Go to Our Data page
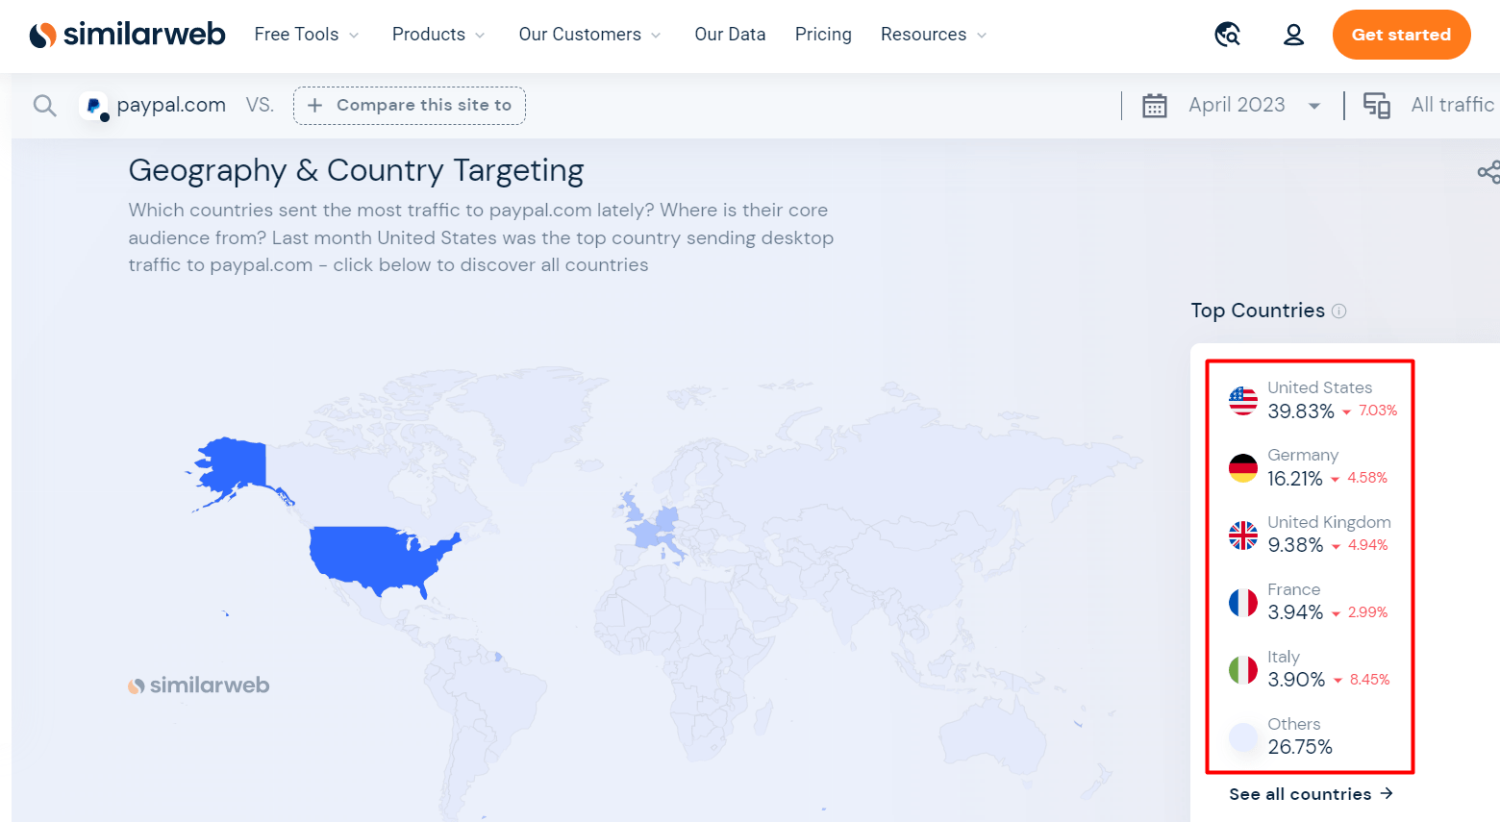This screenshot has height=822, width=1500. pos(730,35)
